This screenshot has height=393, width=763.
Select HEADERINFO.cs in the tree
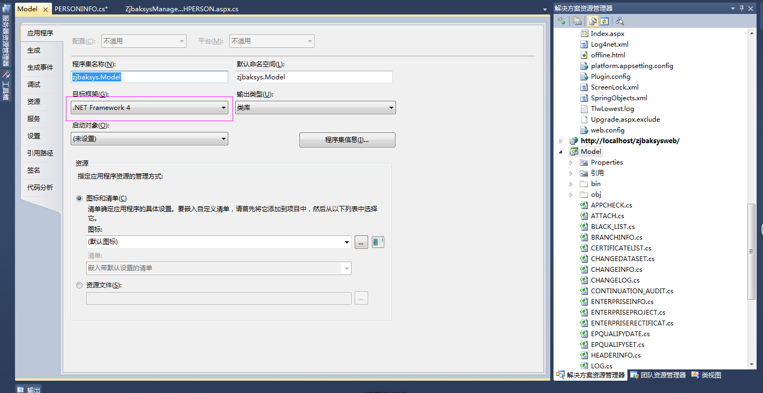pos(616,355)
